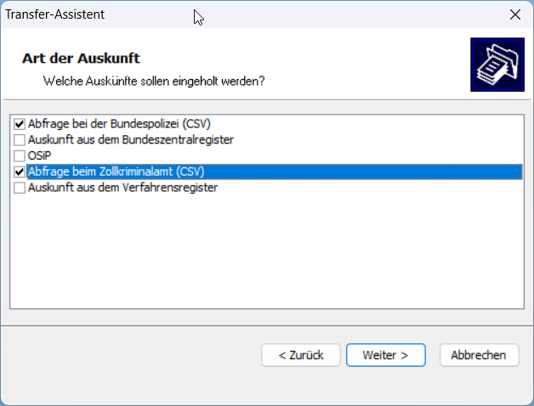Select the OSiP list entry label
534x406 pixels.
click(x=39, y=155)
